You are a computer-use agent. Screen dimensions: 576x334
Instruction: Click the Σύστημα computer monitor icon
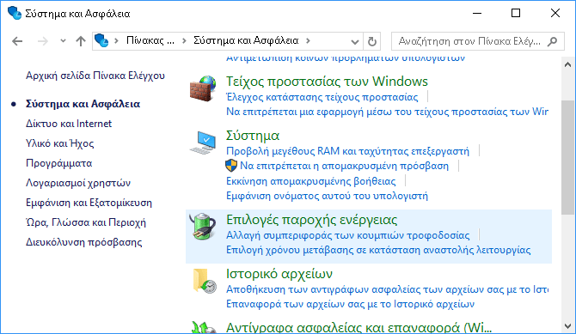[203, 143]
